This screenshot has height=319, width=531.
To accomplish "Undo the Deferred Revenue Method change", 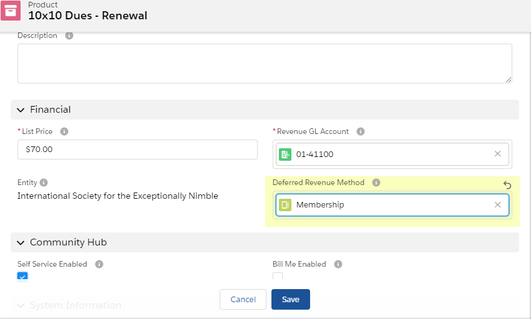I will 507,185.
